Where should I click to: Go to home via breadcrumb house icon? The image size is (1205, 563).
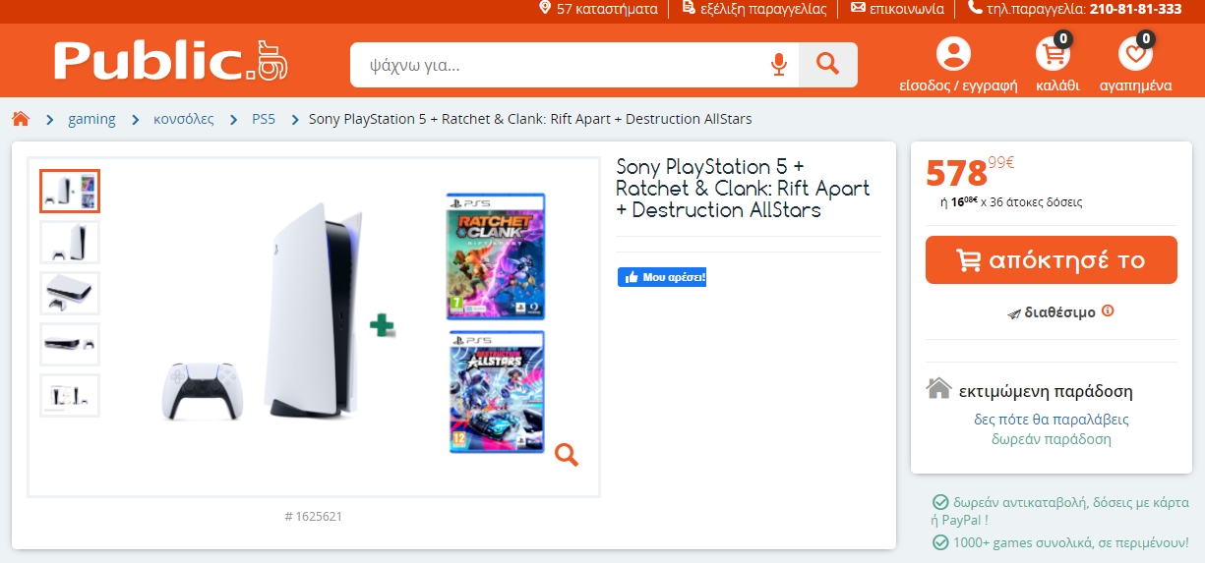tap(21, 119)
